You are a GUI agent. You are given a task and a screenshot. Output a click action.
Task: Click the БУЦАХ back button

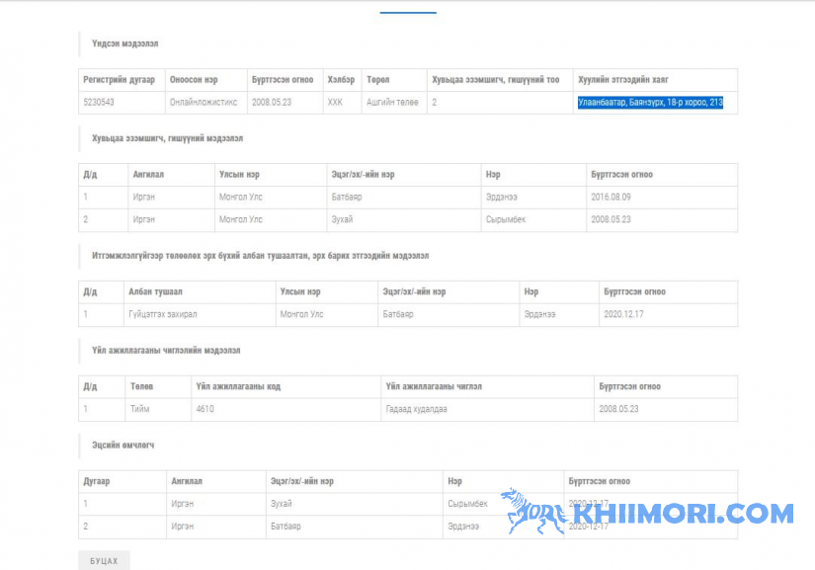(104, 560)
